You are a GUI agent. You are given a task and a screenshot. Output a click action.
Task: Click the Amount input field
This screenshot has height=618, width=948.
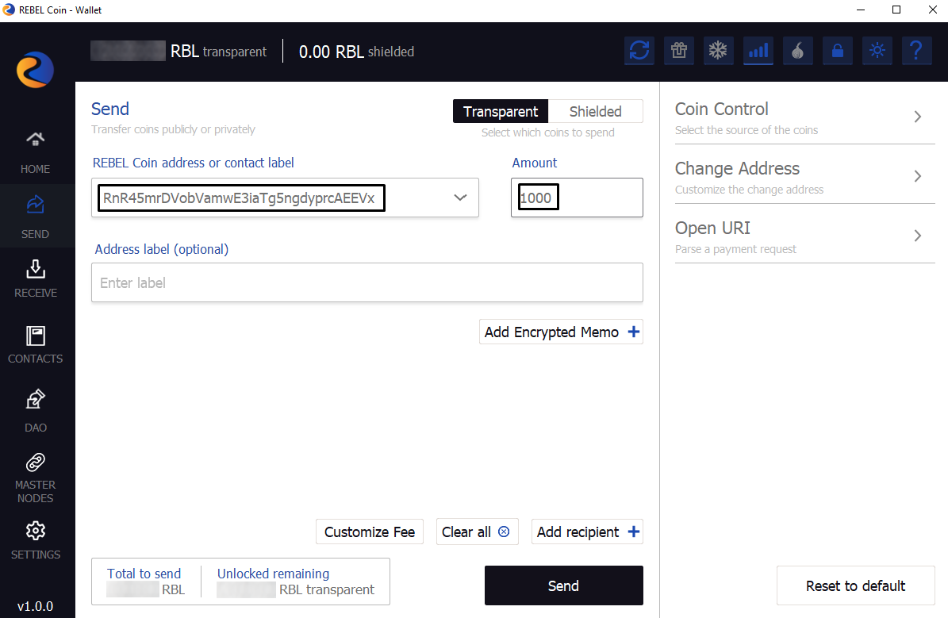click(577, 198)
